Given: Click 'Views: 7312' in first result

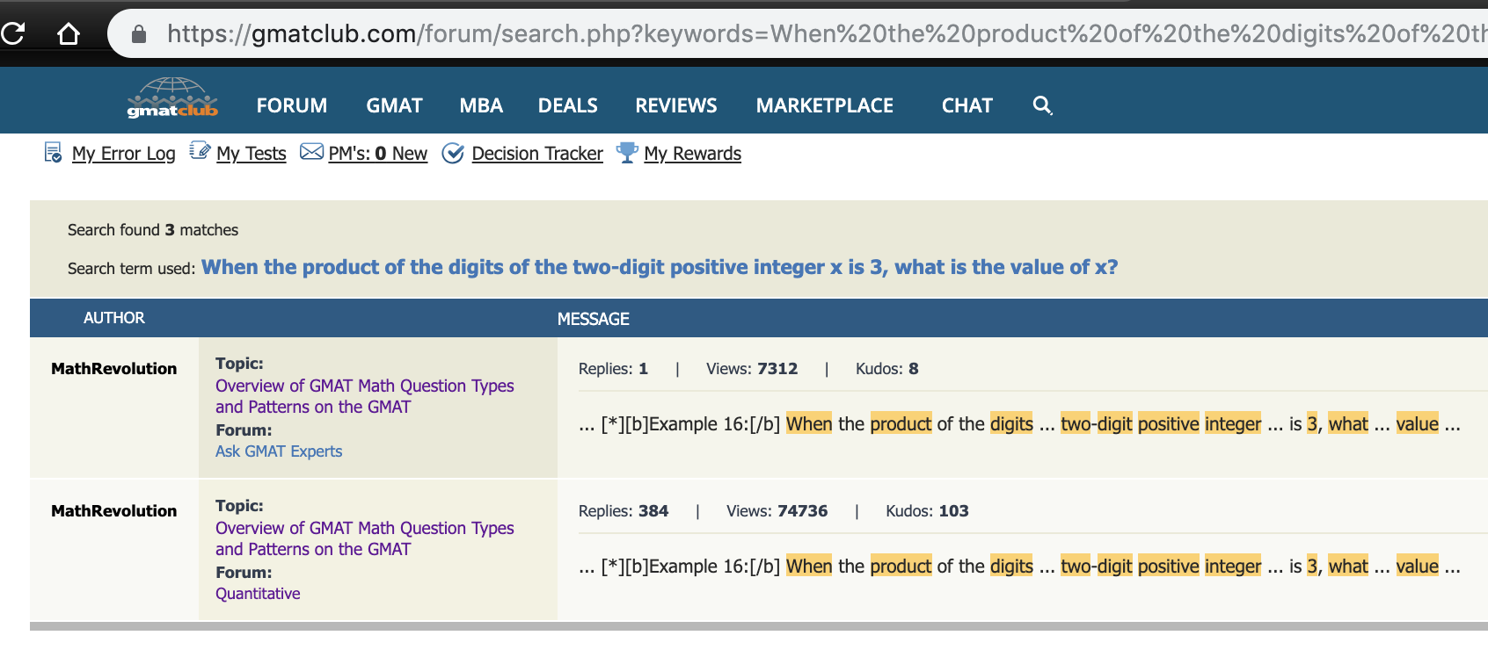Looking at the screenshot, I should click(x=752, y=369).
